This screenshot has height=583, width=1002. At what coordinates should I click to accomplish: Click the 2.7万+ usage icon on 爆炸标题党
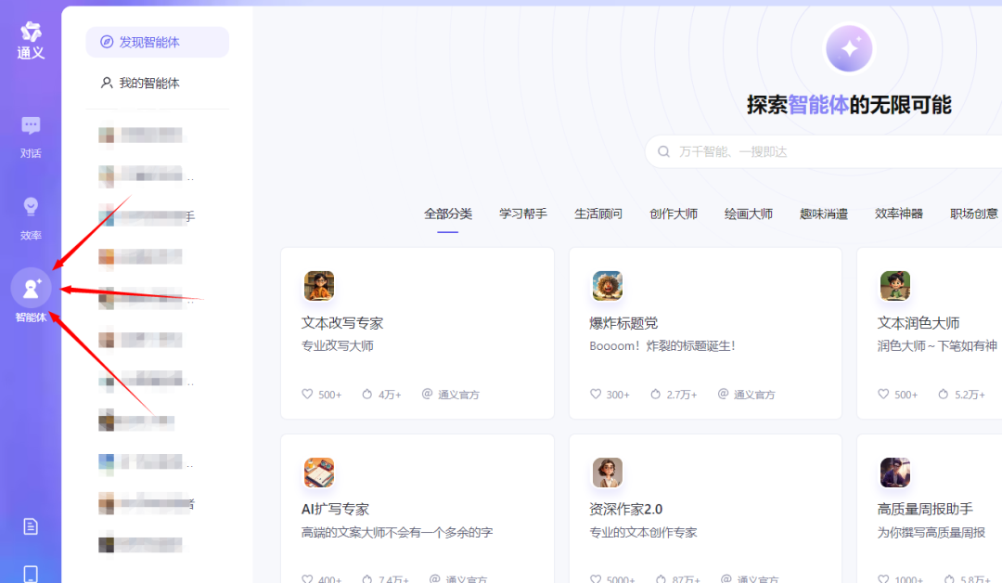coord(655,394)
